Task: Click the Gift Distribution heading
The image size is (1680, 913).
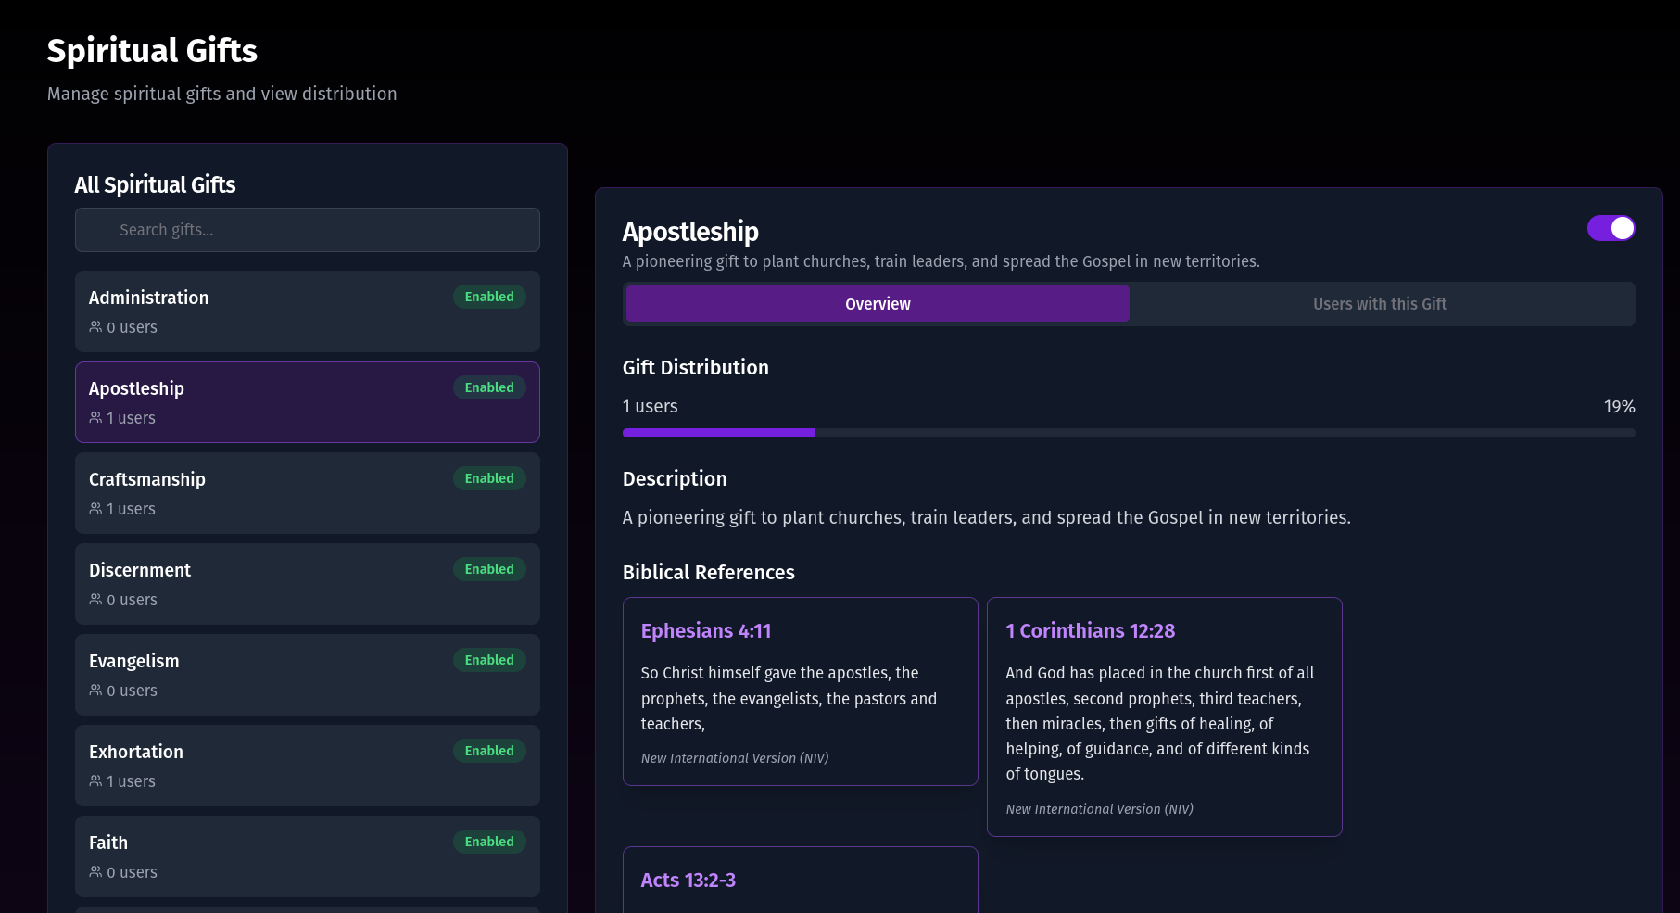Action: [x=696, y=368]
